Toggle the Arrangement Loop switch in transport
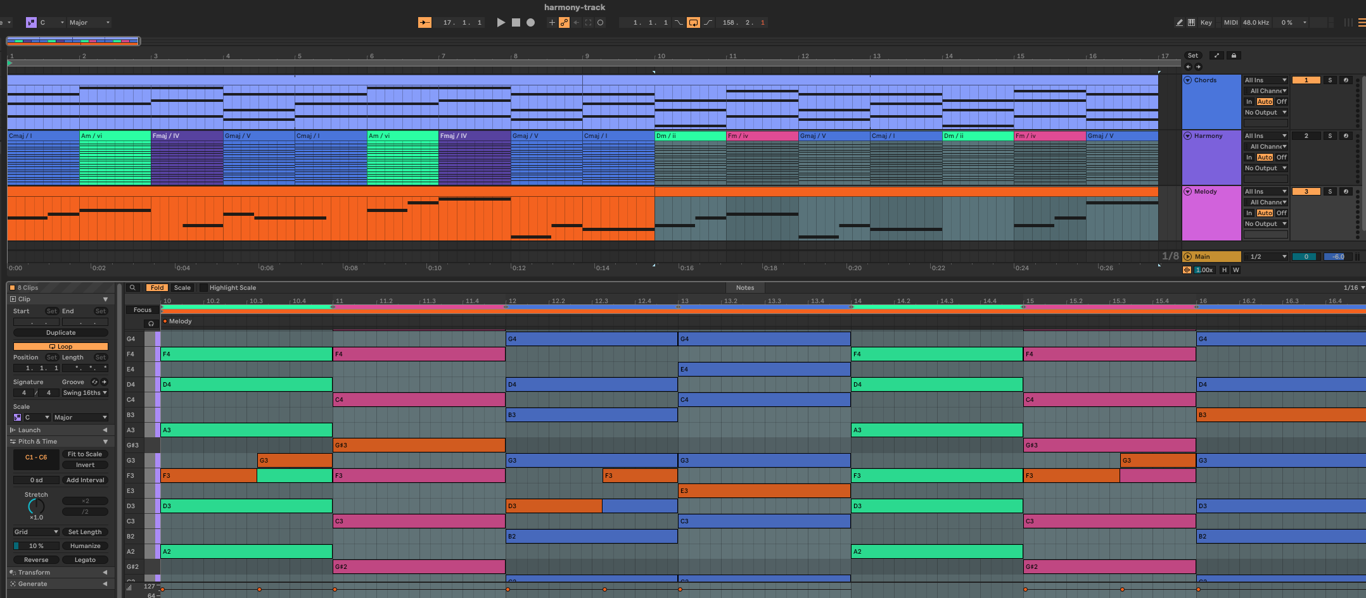 (x=693, y=23)
